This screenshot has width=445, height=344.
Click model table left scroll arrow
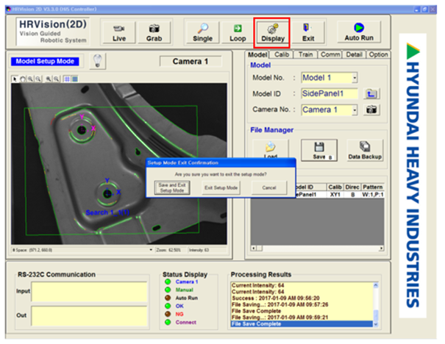(x=254, y=248)
